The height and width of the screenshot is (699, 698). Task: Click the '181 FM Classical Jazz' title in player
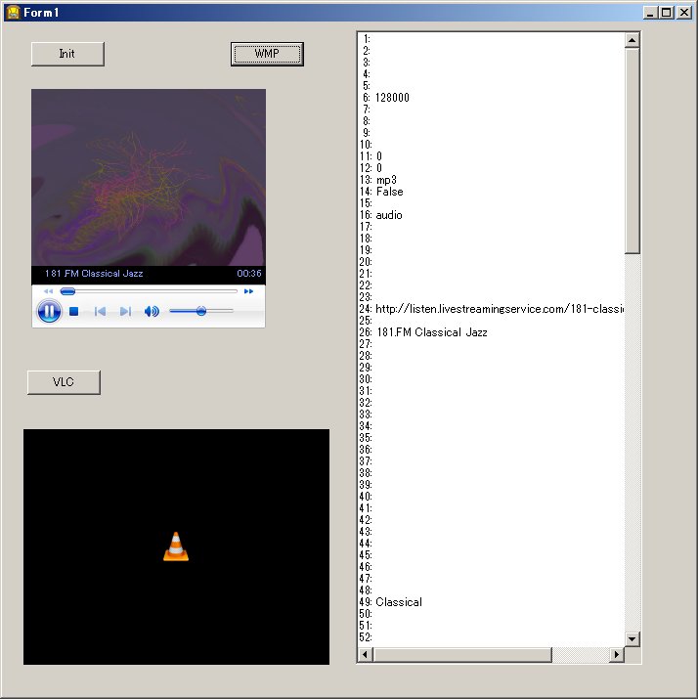click(94, 274)
